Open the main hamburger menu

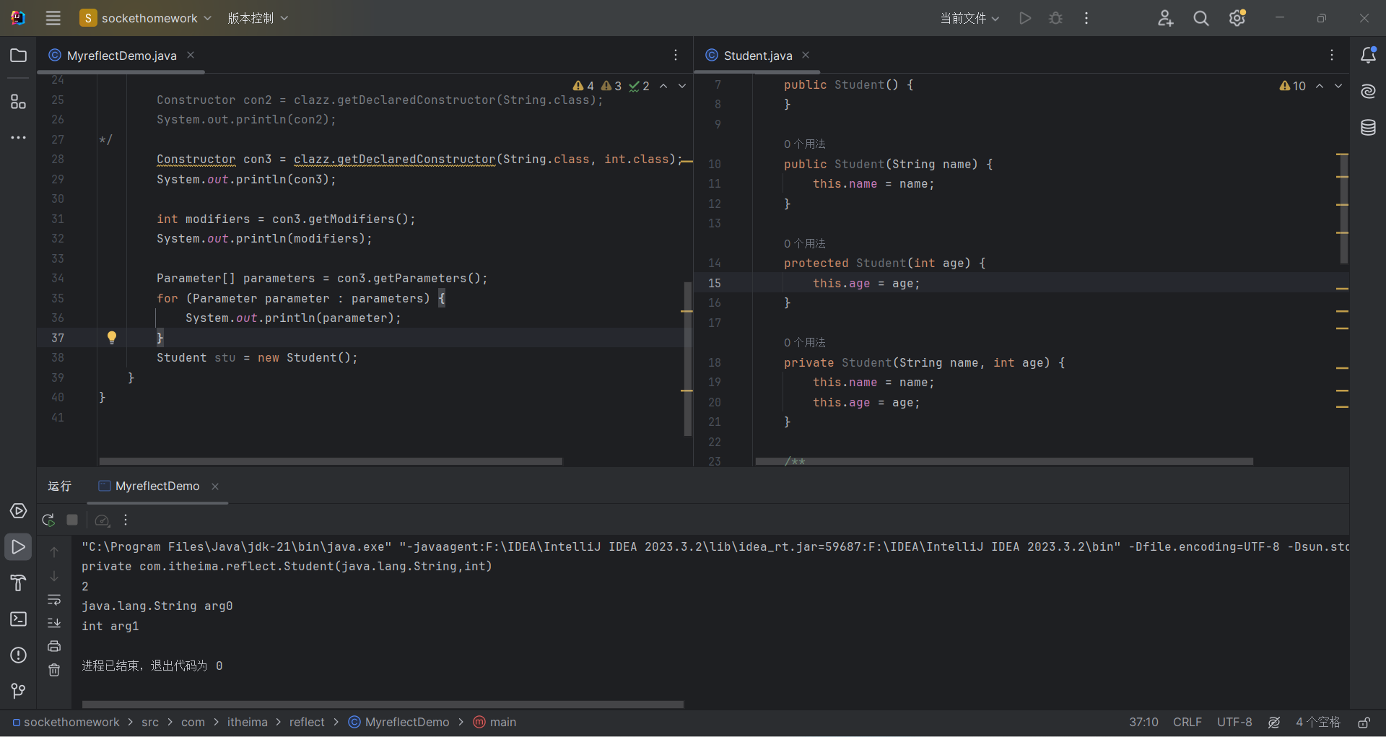pyautogui.click(x=53, y=18)
